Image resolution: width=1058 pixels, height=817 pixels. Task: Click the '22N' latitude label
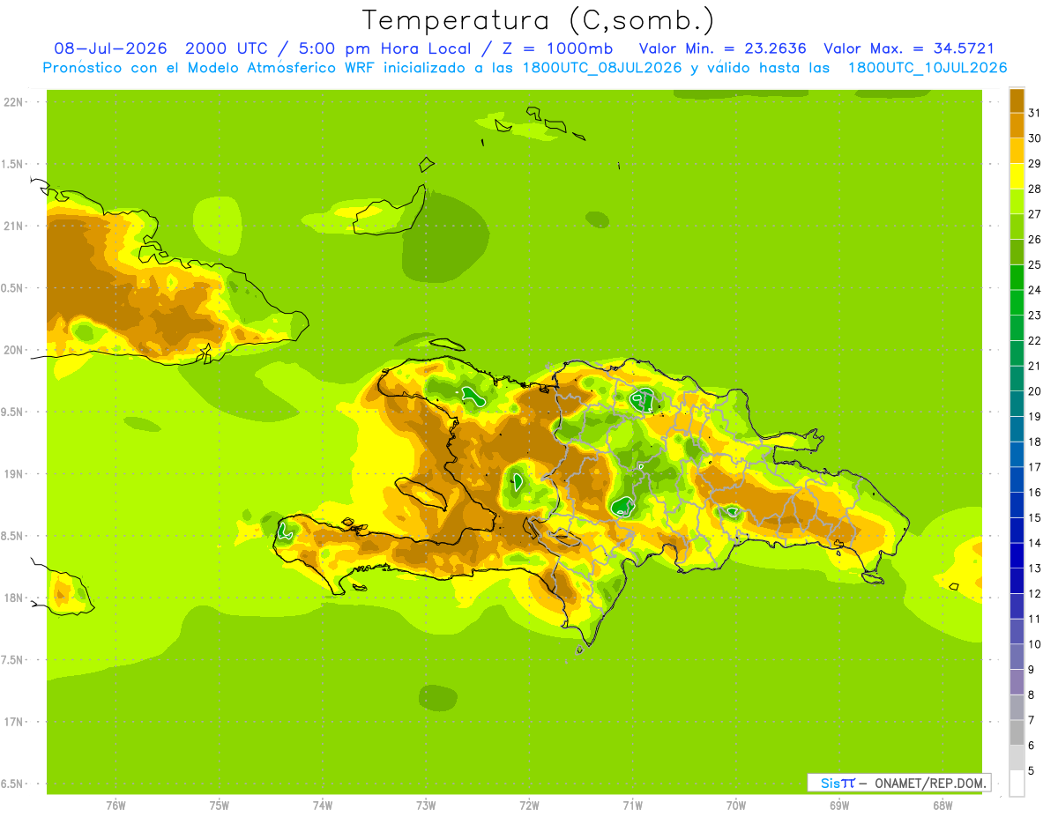[x=14, y=102]
